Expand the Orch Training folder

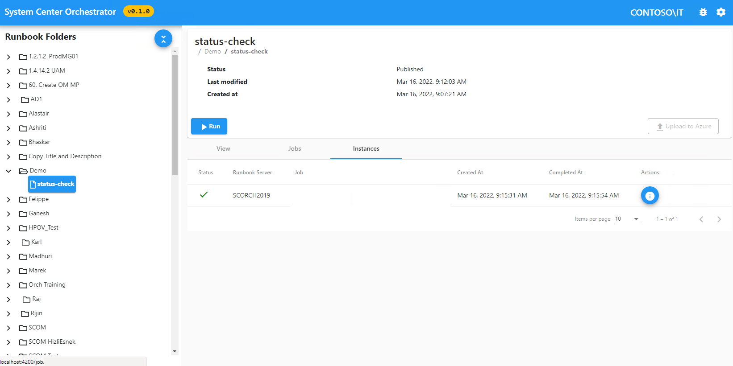[8, 285]
